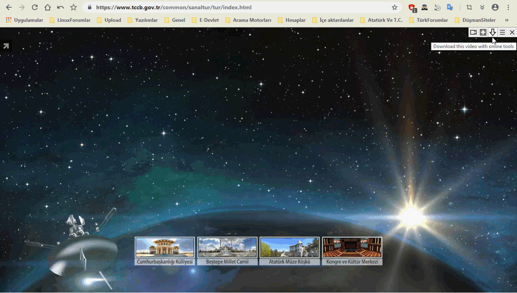Screen dimensions: 517x293
Task: Go back to the previous page
Action: 9,7
